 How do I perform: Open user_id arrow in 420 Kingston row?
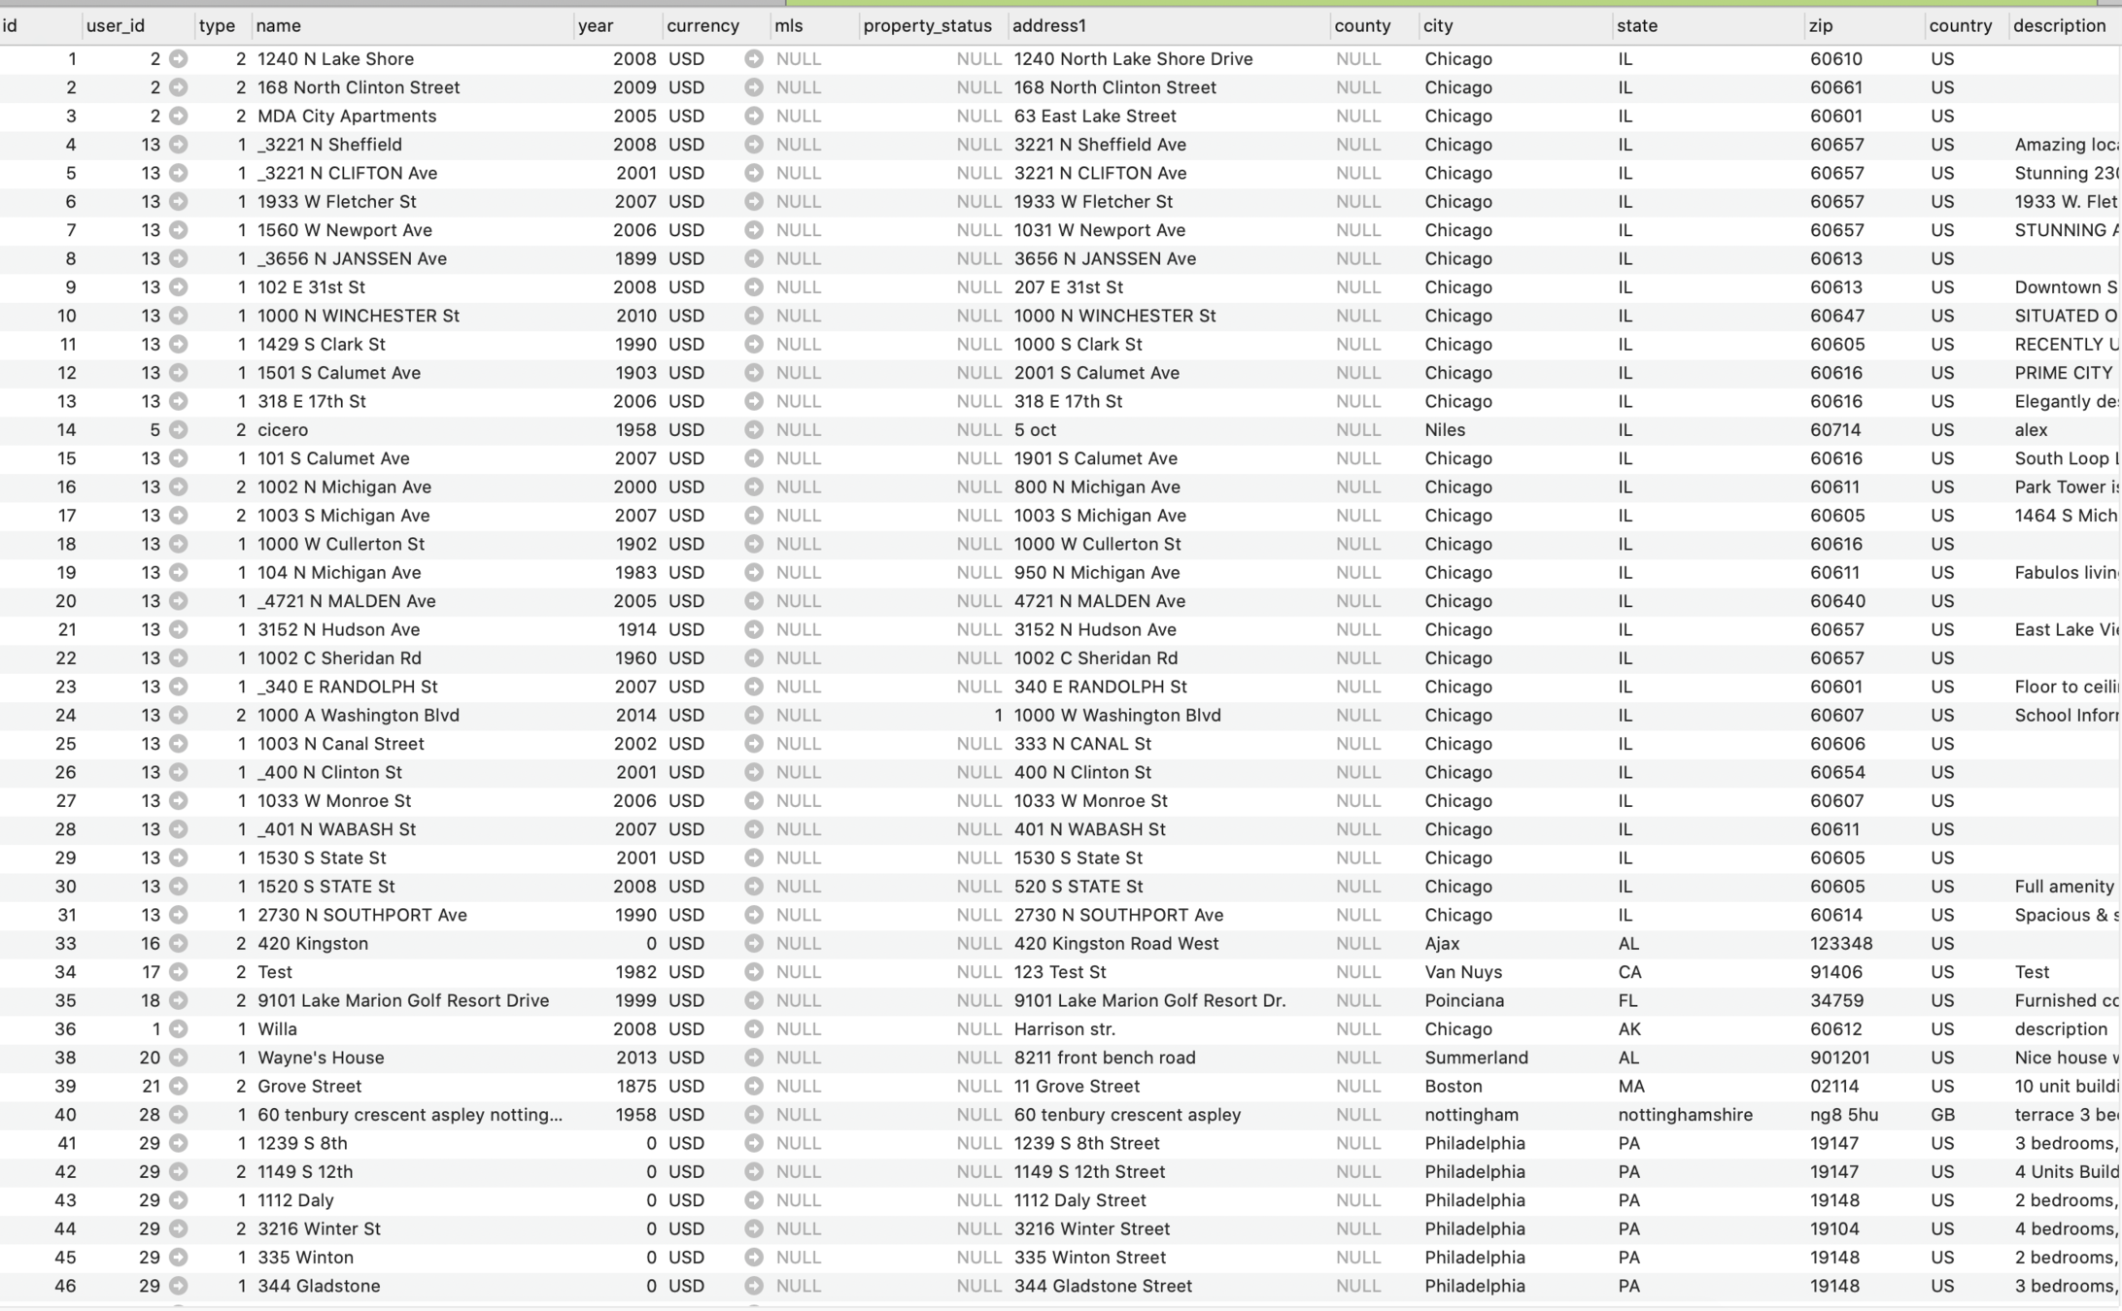(x=178, y=943)
